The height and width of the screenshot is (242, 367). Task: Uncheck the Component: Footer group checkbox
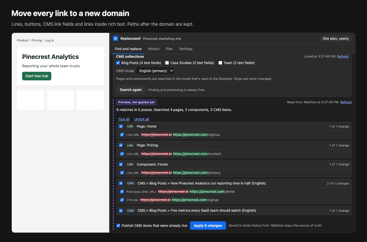click(121, 164)
